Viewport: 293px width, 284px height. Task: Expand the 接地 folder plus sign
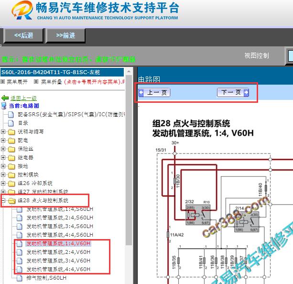click(3, 166)
